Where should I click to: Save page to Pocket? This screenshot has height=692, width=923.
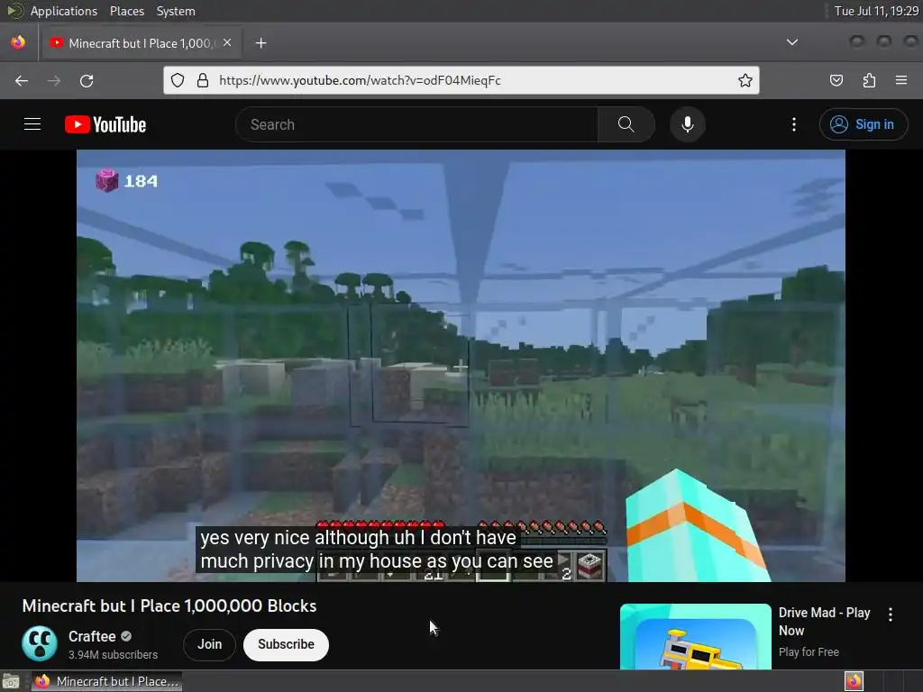[x=836, y=80]
